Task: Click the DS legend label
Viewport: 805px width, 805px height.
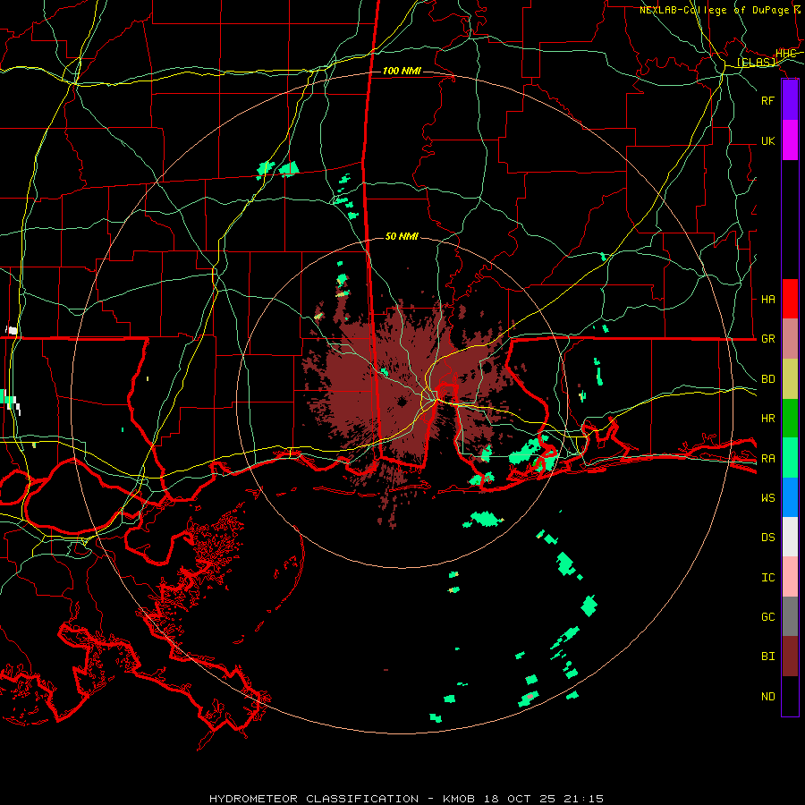Action: 767,538
